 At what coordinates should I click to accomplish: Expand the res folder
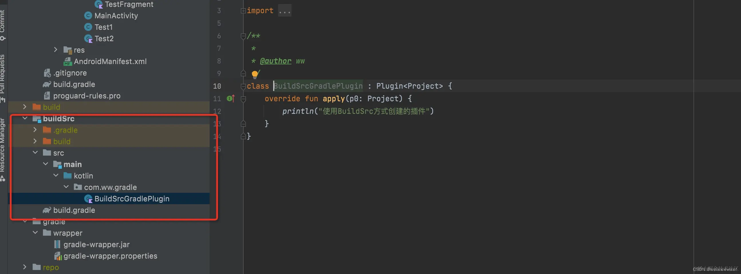(56, 50)
